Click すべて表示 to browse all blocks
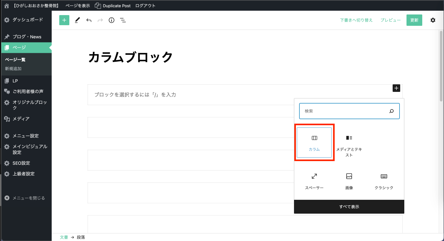 (349, 207)
